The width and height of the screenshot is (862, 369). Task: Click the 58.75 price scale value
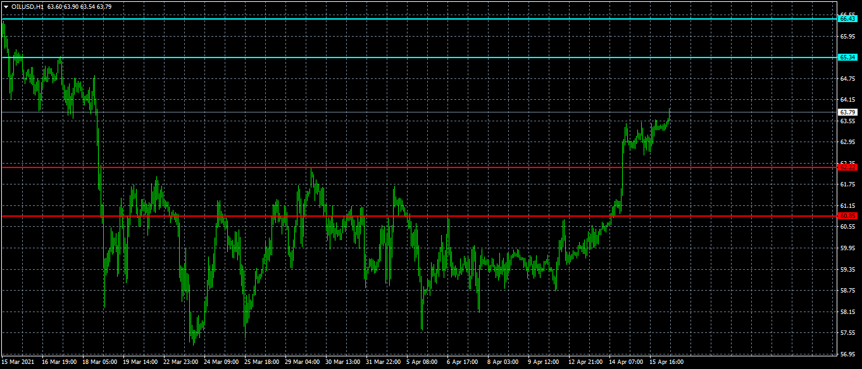pos(847,291)
